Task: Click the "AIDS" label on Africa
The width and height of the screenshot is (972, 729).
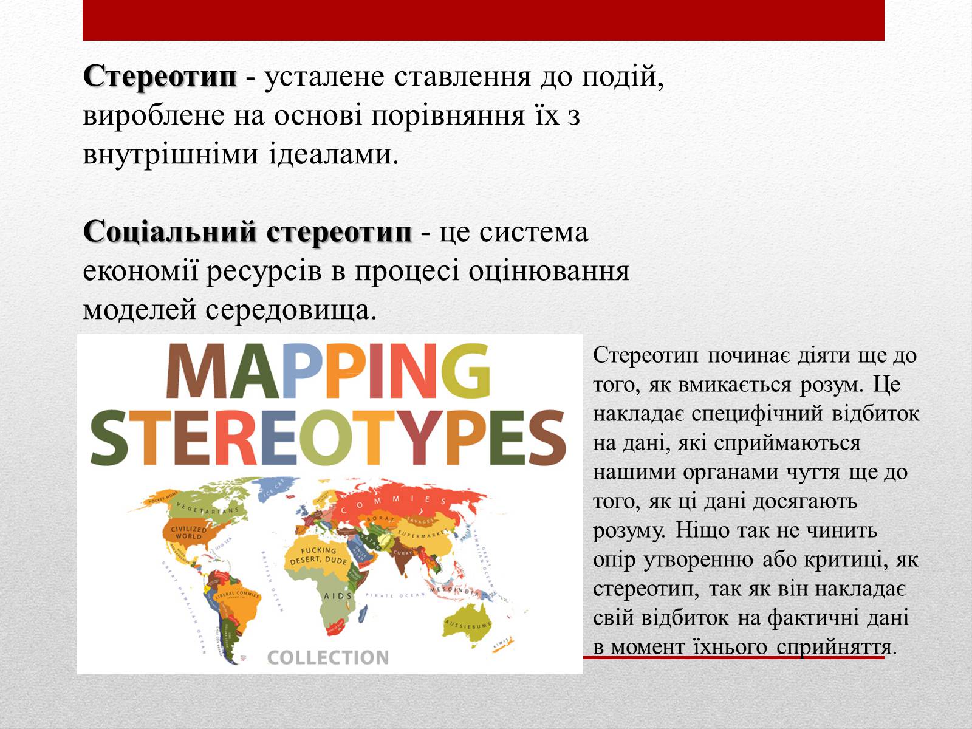Action: (338, 596)
